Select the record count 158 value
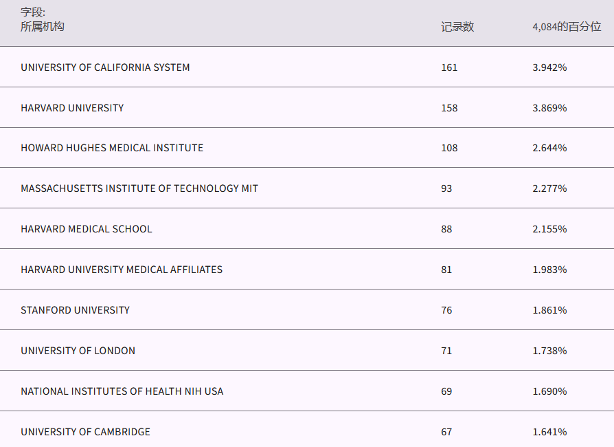 [449, 108]
